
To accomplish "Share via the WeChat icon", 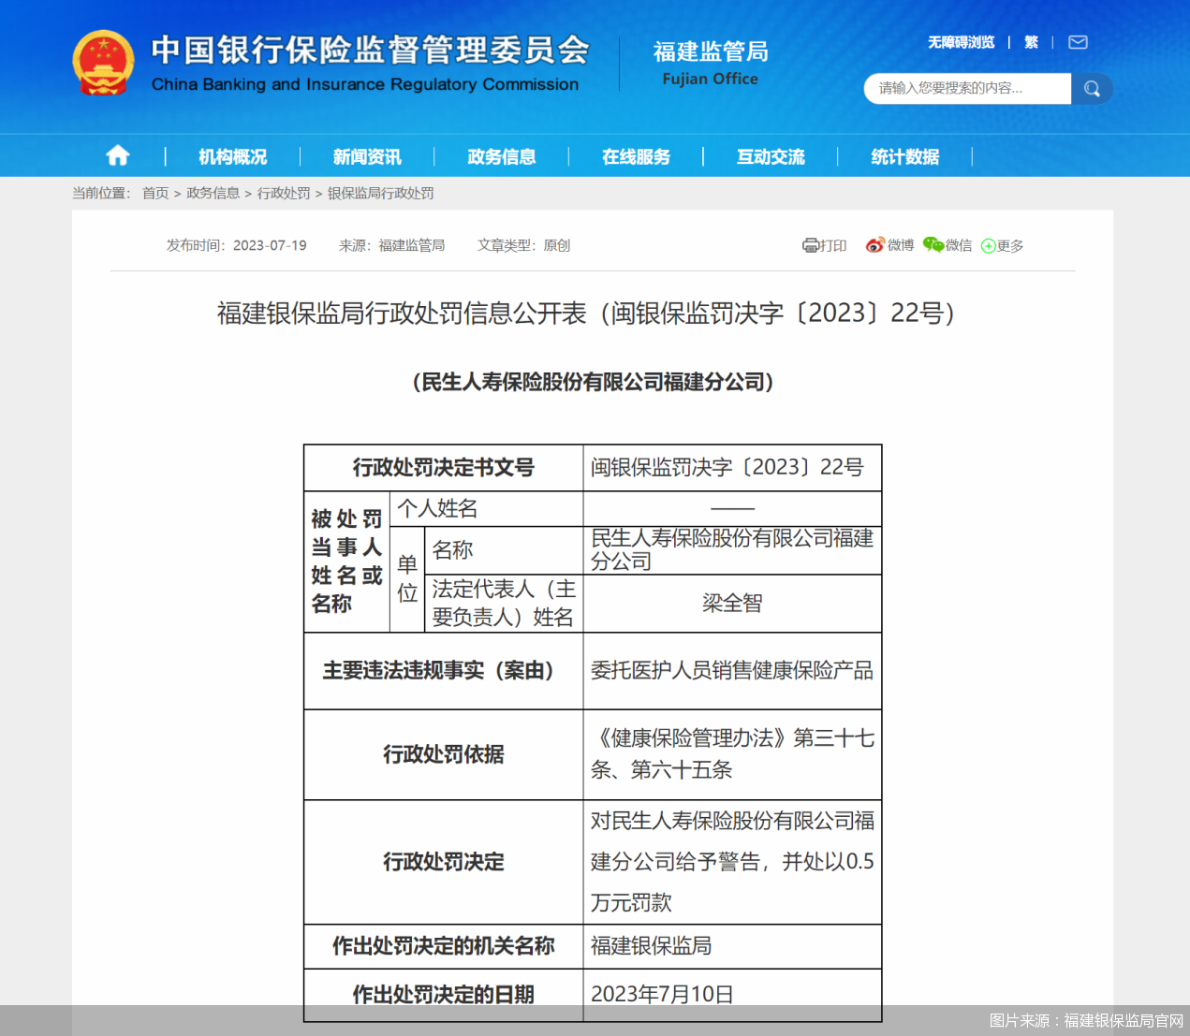I will (x=933, y=245).
